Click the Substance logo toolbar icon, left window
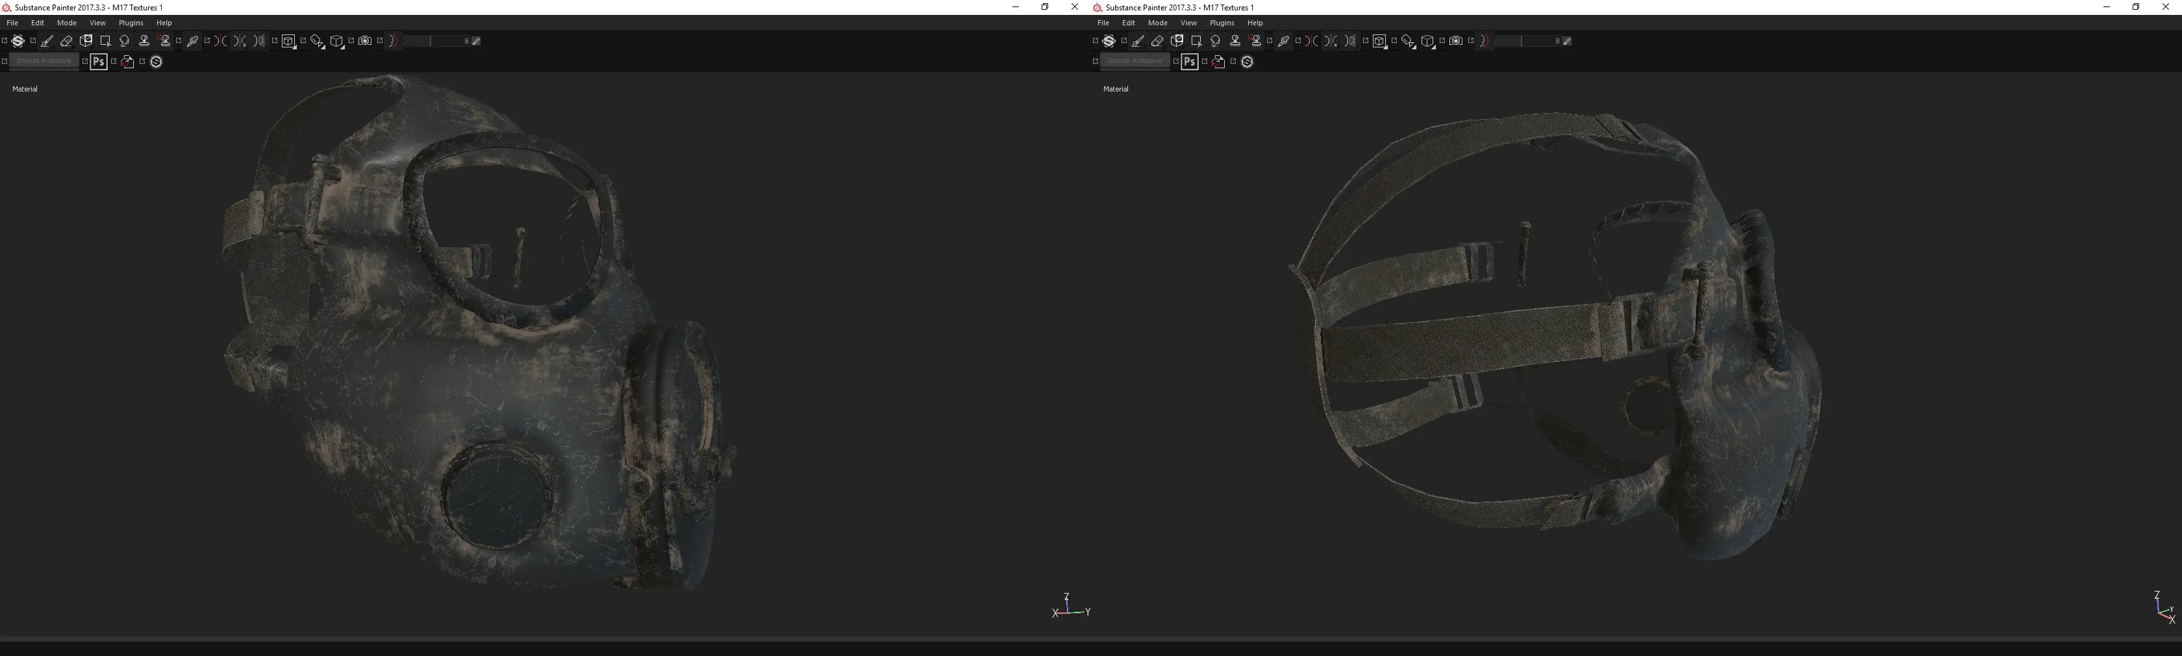The width and height of the screenshot is (2182, 656). coord(18,41)
